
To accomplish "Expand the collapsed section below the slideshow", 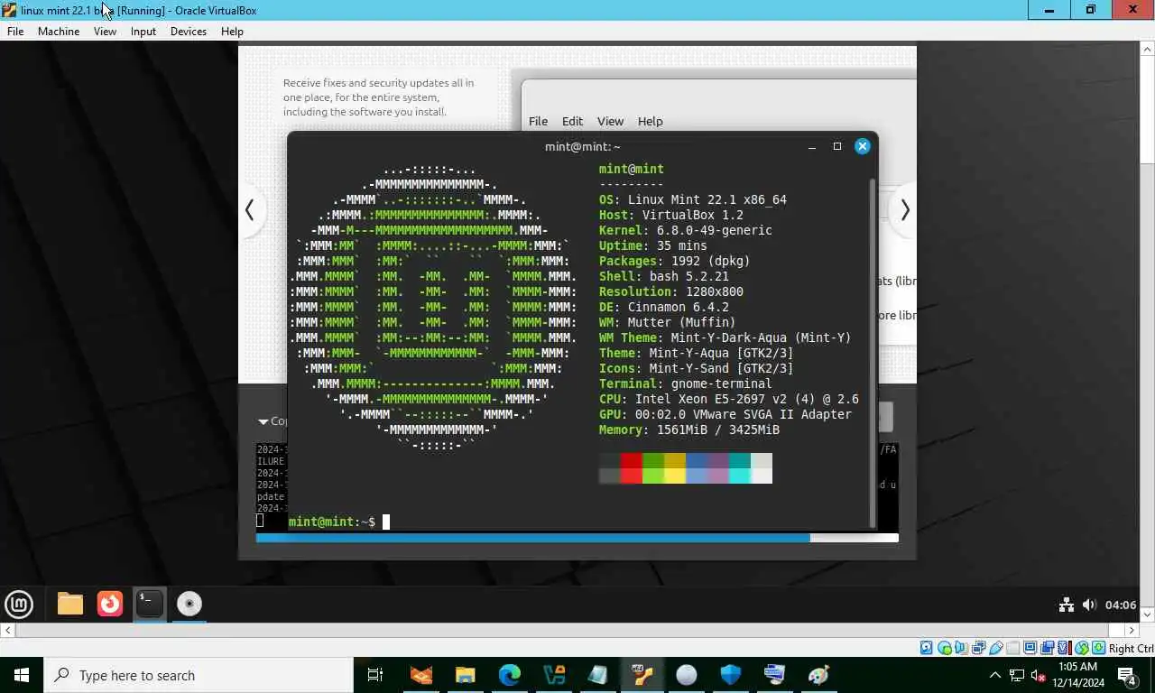I will pyautogui.click(x=263, y=421).
